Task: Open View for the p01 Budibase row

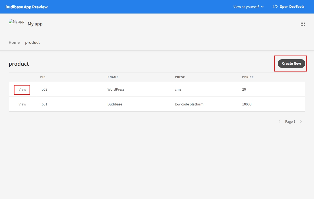Action: click(22, 104)
